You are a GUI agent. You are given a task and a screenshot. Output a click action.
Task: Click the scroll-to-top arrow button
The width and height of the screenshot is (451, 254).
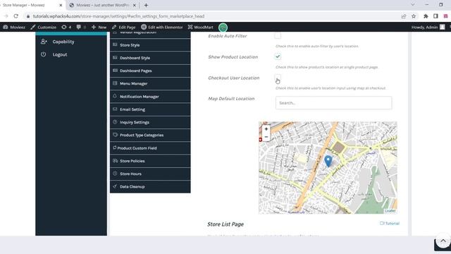point(443,241)
